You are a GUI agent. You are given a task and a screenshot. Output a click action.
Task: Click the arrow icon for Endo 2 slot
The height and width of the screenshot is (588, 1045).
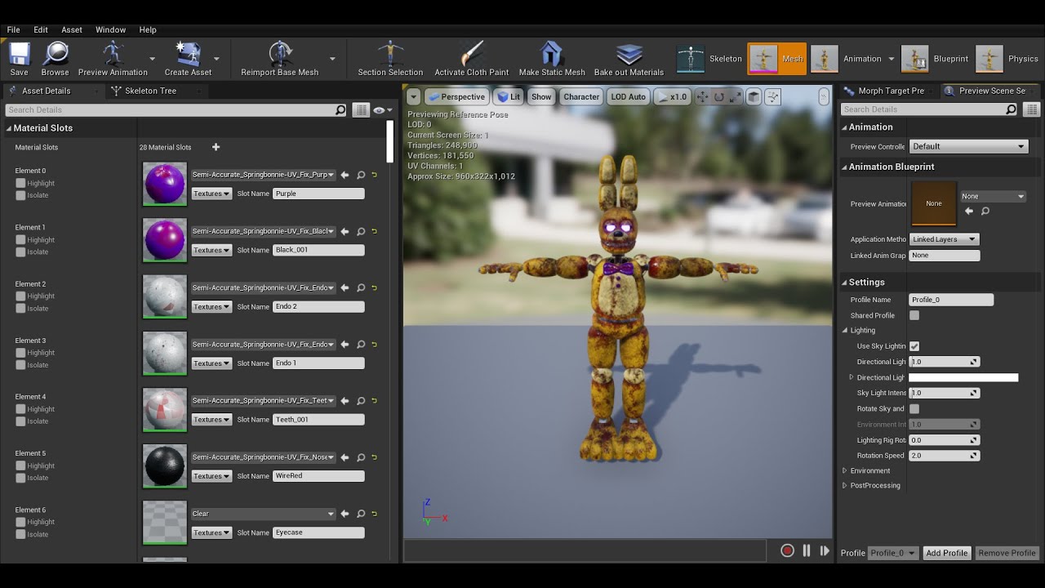(x=345, y=287)
